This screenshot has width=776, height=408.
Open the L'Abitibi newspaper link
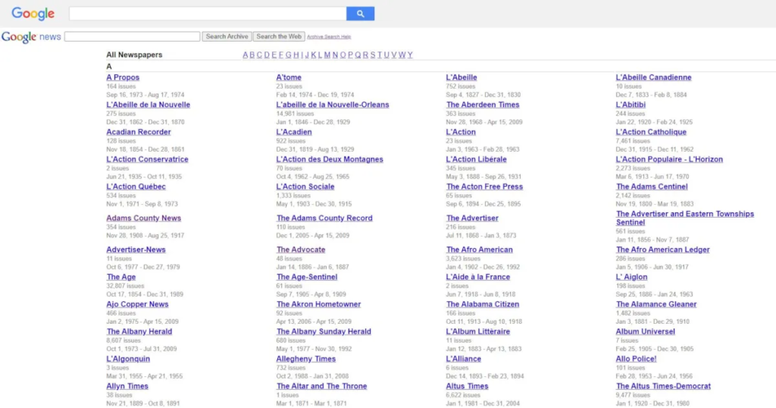point(630,105)
